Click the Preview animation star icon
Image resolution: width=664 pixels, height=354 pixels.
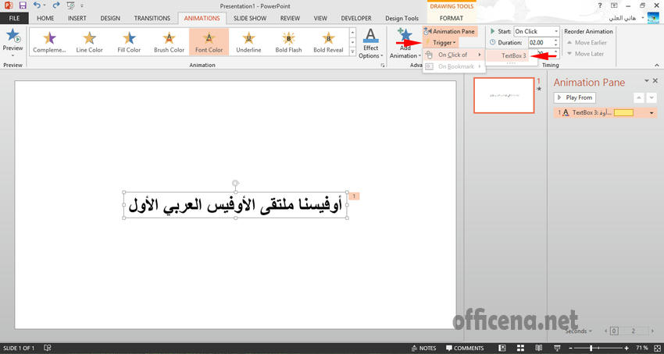[12, 36]
